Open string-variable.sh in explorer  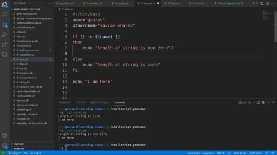pos(27,105)
